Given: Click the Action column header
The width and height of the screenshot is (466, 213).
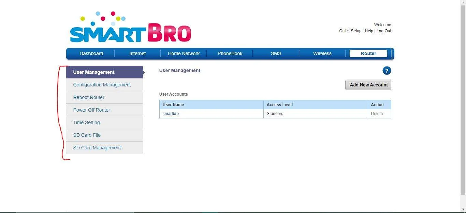Looking at the screenshot, I should pos(379,105).
